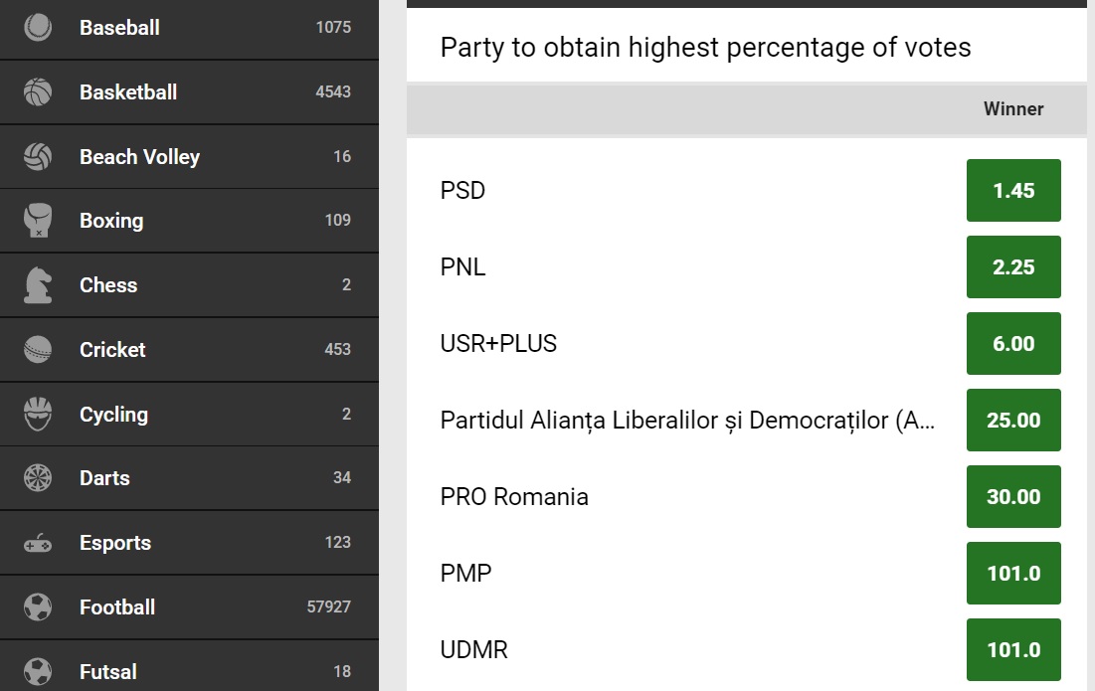The height and width of the screenshot is (691, 1095).
Task: Click the Winner column header
Action: tap(1013, 109)
